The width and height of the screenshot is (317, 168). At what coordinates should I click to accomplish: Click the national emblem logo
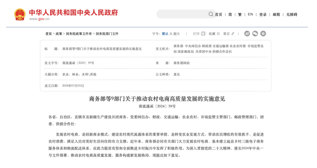19,15
